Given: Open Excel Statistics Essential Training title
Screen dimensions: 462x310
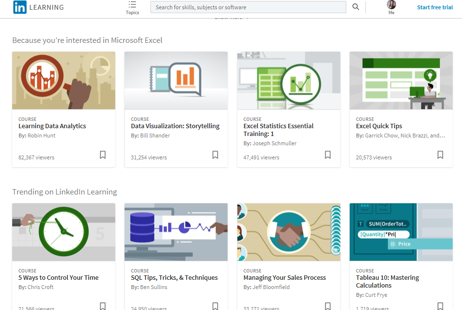Looking at the screenshot, I should [x=278, y=130].
